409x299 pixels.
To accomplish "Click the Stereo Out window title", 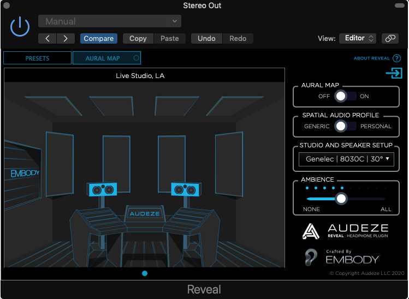I will coord(202,5).
